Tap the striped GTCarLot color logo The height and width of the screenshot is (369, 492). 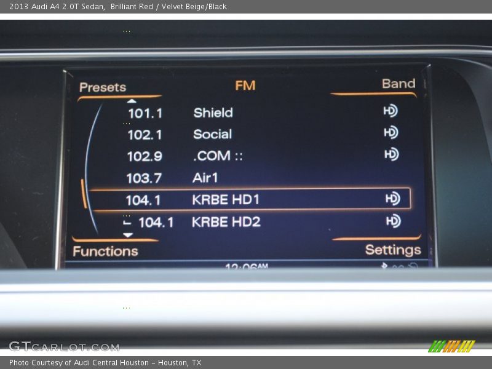451,346
